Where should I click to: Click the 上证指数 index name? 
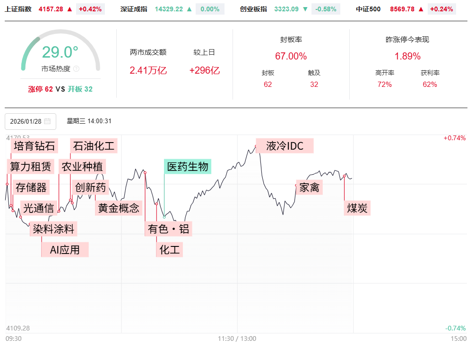click(x=18, y=9)
